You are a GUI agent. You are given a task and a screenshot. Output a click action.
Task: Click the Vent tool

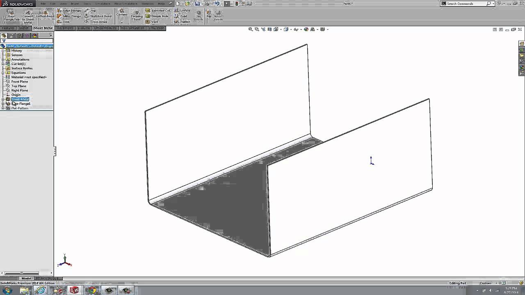pyautogui.click(x=152, y=22)
